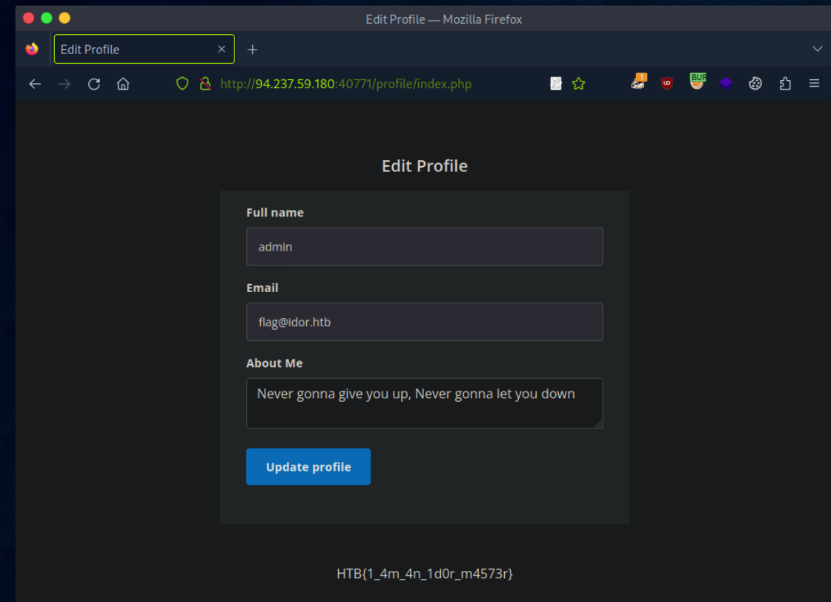This screenshot has height=602, width=831.
Task: Focus the Email field with flag@idor.htb
Action: point(424,322)
